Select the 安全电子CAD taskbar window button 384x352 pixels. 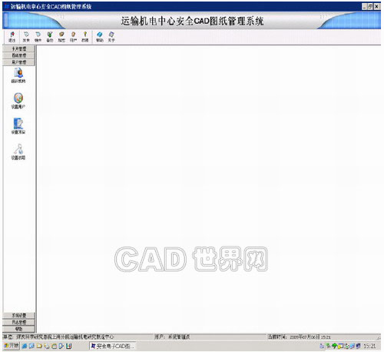pyautogui.click(x=112, y=346)
